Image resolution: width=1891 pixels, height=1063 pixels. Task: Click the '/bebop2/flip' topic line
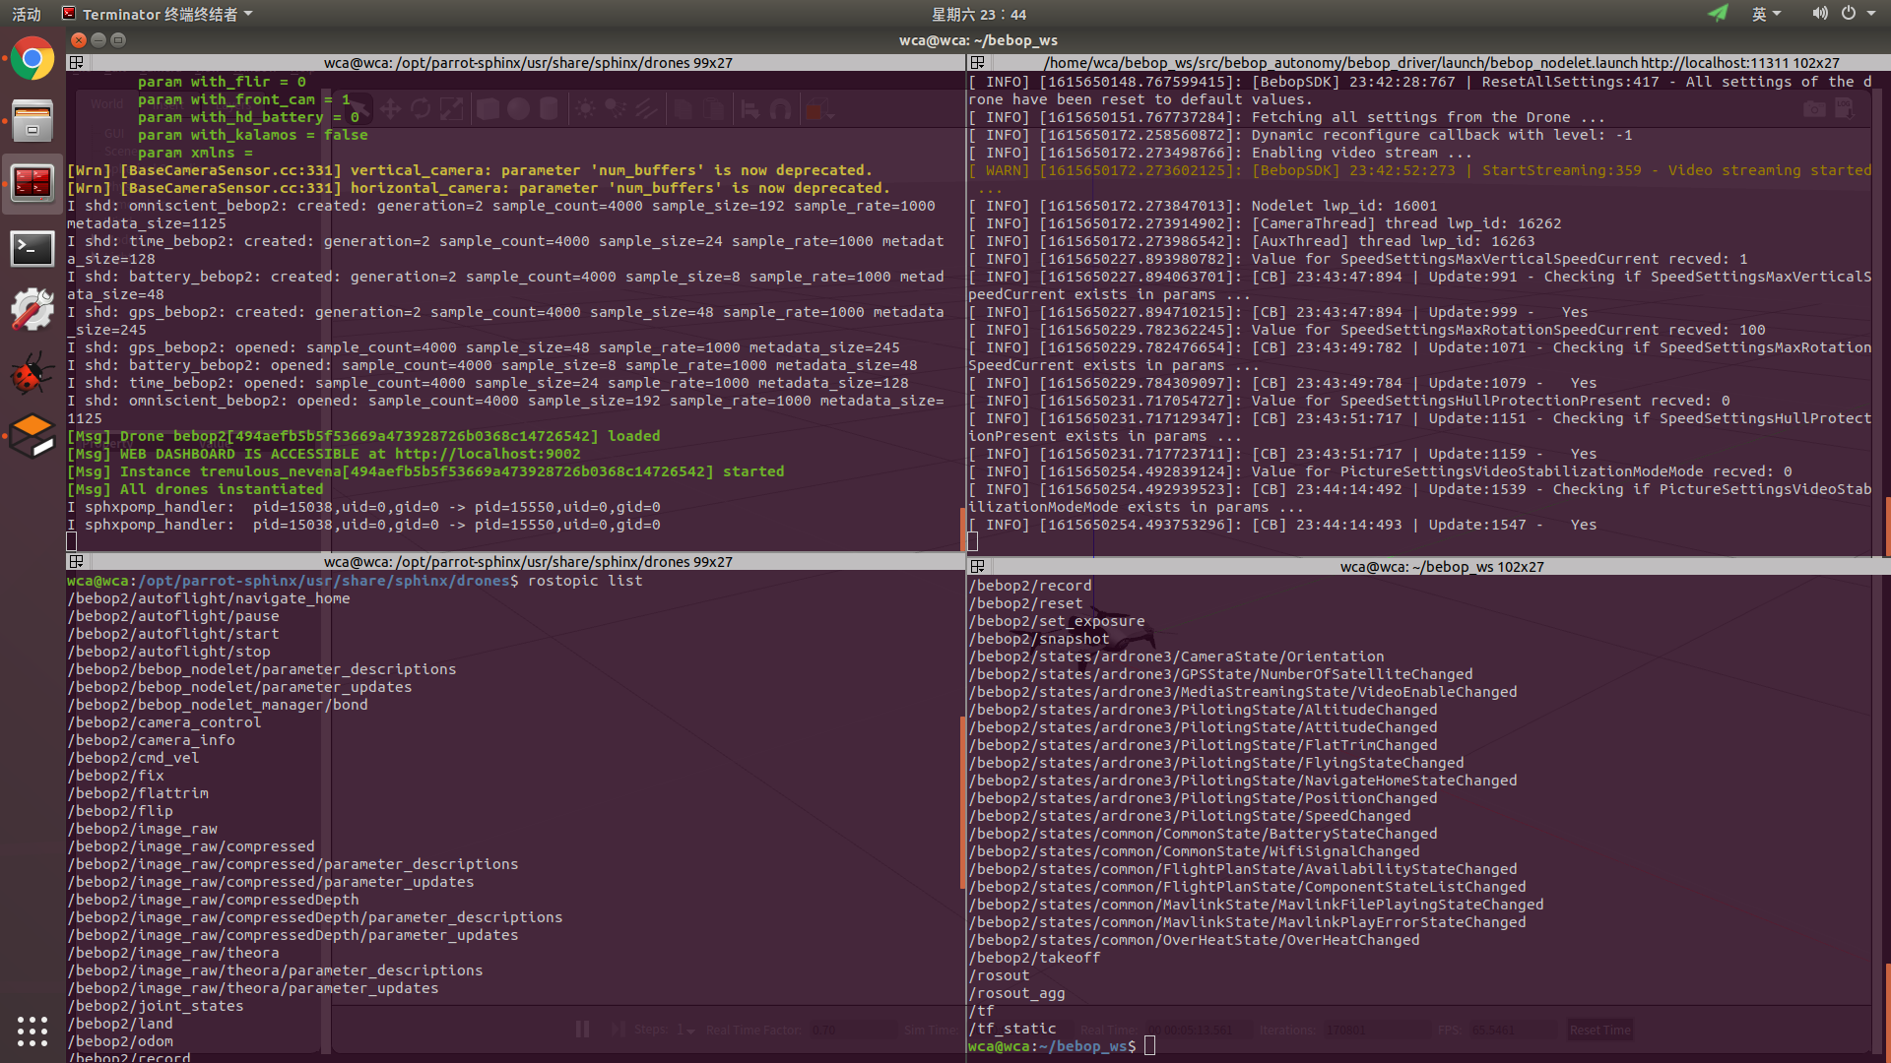coord(120,811)
